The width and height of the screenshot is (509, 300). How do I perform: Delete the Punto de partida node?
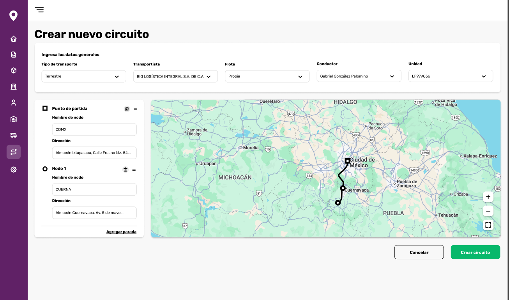(x=127, y=109)
